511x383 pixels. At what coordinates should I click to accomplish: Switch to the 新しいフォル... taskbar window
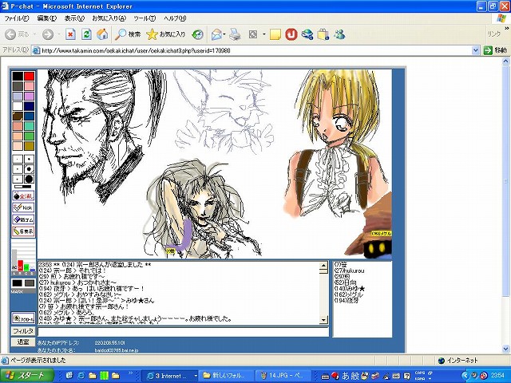(226, 376)
